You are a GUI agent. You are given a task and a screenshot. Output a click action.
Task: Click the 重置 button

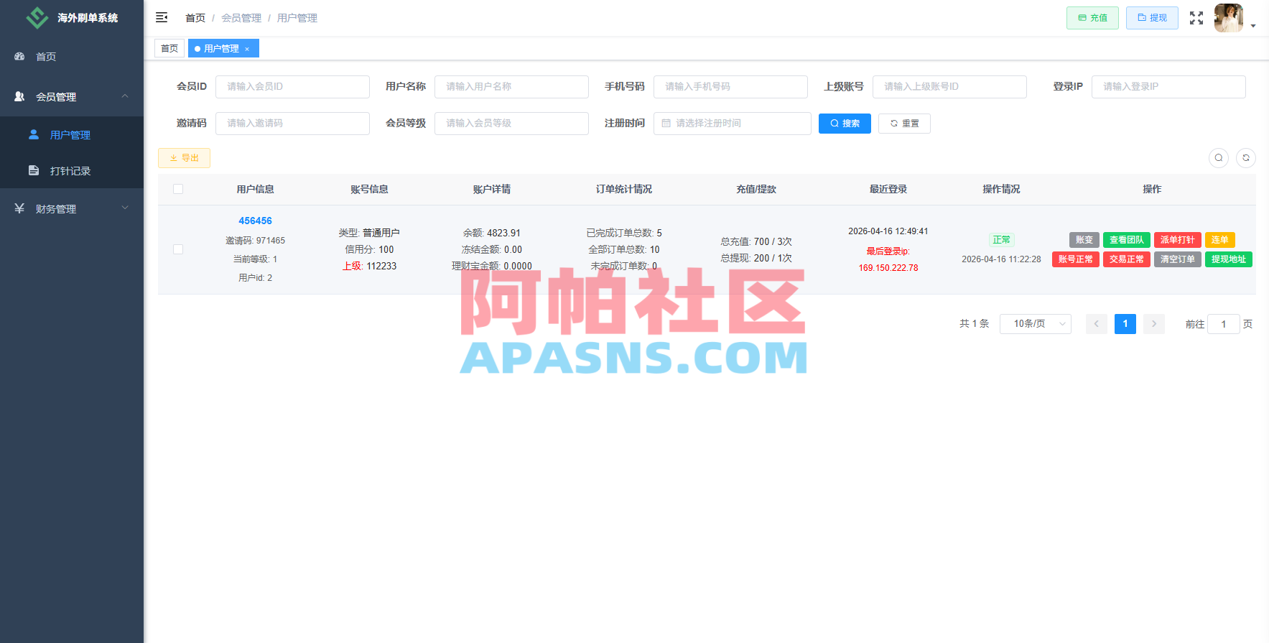coord(904,124)
